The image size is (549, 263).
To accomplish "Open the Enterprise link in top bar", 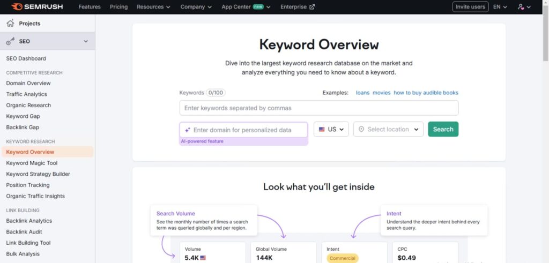I will click(x=298, y=6).
